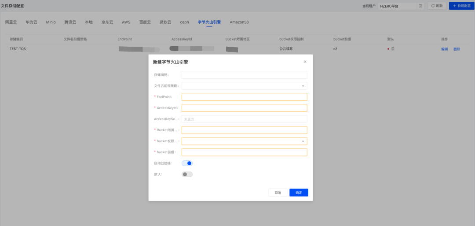Click the 刷新 refresh button
Viewport: 475px width, 226px height.
436,6
